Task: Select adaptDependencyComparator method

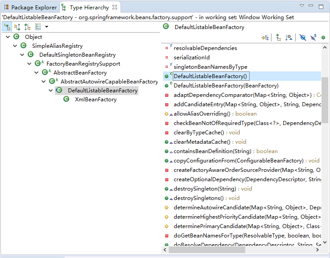Action: coord(247,95)
